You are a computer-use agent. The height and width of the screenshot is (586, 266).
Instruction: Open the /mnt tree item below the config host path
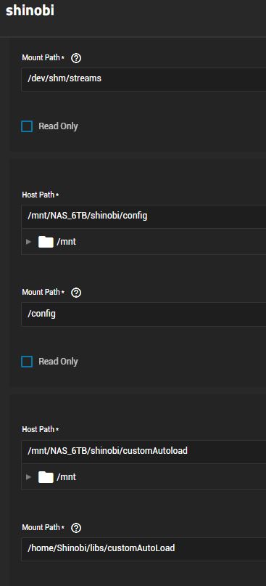point(67,242)
